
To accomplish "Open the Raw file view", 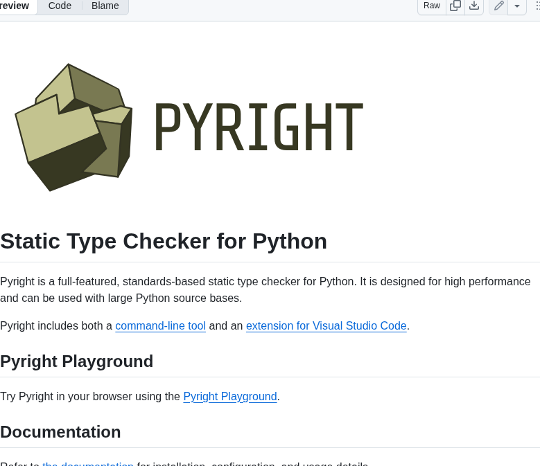I will click(432, 6).
